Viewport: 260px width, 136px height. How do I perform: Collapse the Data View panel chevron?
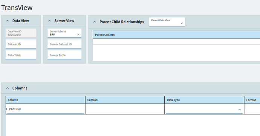[7, 21]
